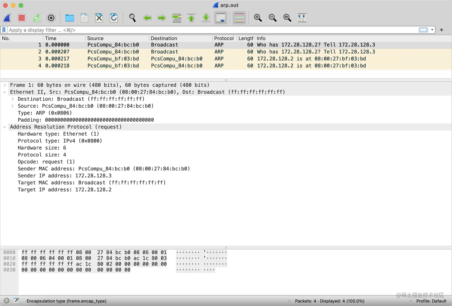Sort the packet list by the No. column

pyautogui.click(x=22, y=38)
